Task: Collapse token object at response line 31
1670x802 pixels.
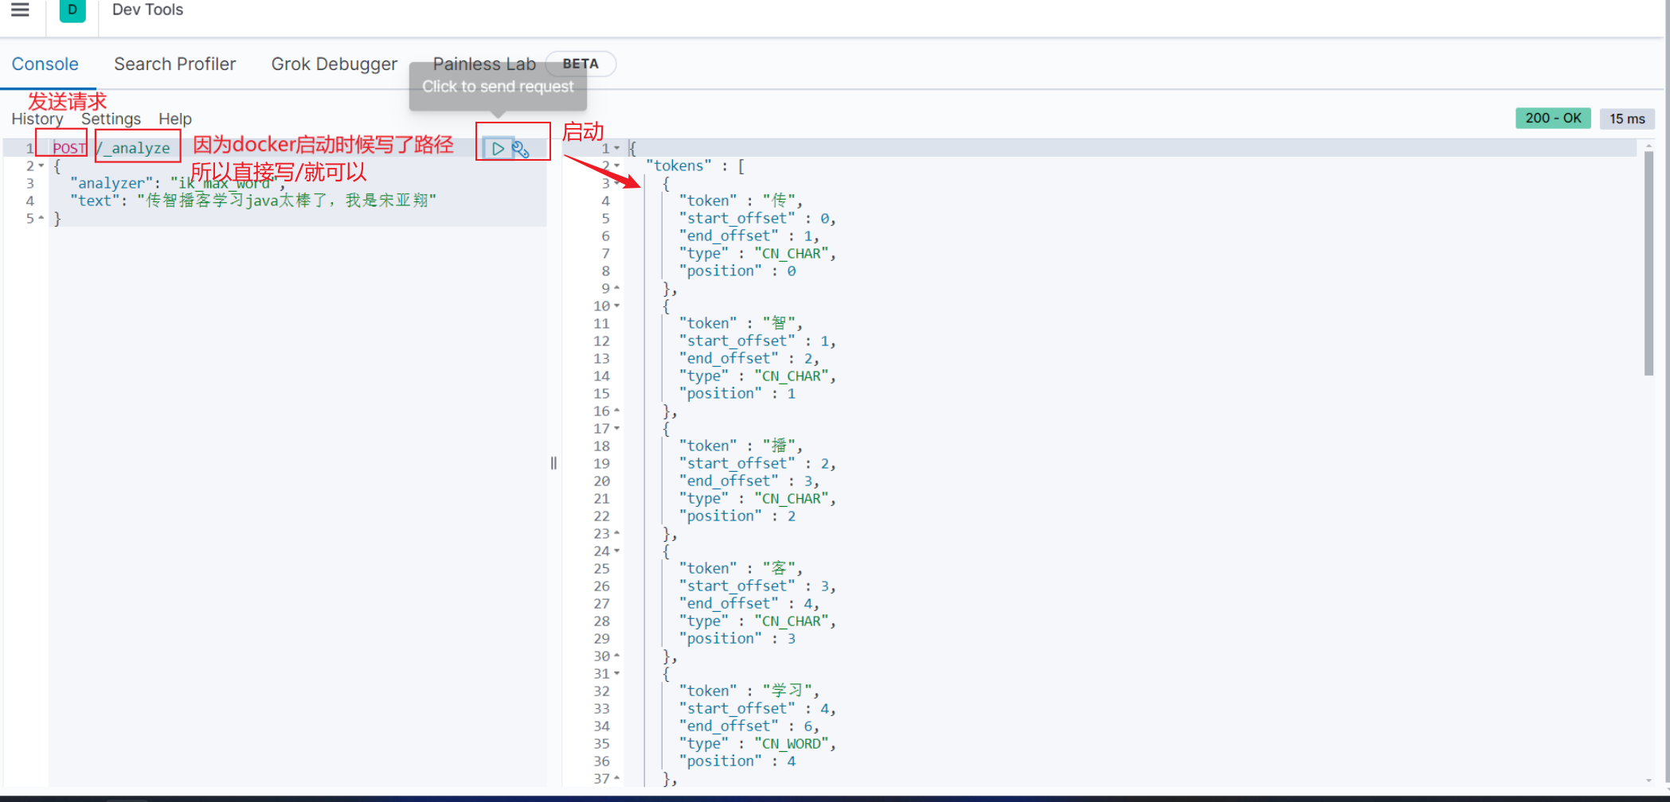Action: pos(616,674)
